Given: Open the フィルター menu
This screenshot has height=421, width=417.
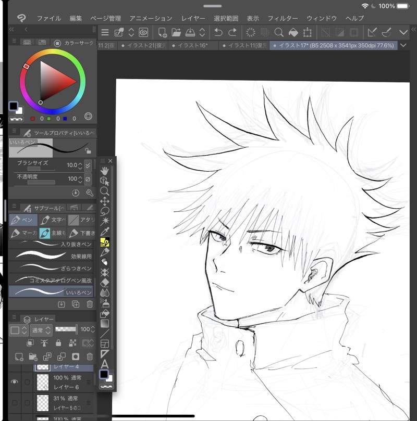Looking at the screenshot, I should coord(283,18).
